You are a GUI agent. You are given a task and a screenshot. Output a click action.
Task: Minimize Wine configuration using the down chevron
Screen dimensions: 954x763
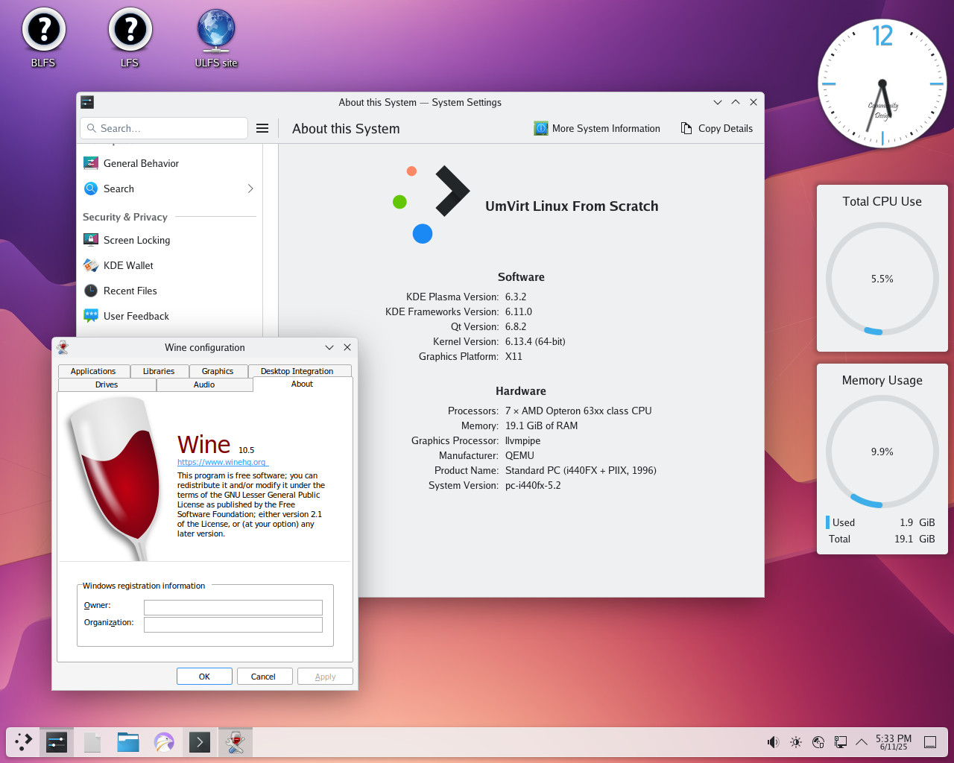pyautogui.click(x=329, y=347)
